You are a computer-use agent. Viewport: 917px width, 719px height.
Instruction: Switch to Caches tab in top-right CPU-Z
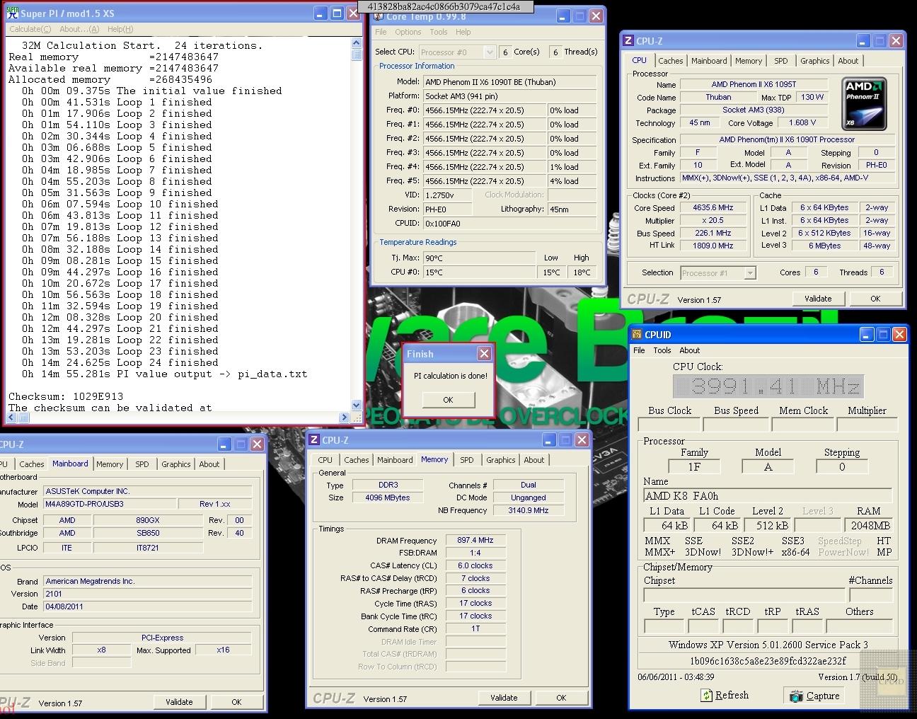(x=671, y=61)
